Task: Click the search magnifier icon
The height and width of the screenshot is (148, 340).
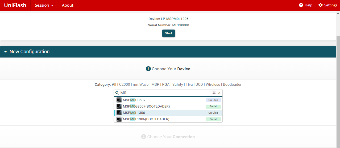Action: click(x=117, y=93)
